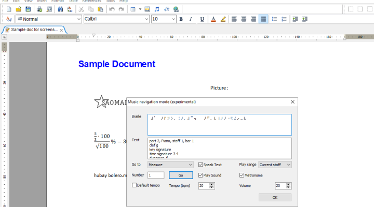Create a new document with toolbar icon
Screen dimensions: 374x207
coord(9,9)
